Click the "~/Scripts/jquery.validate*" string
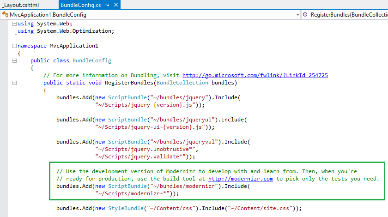 click(140, 157)
